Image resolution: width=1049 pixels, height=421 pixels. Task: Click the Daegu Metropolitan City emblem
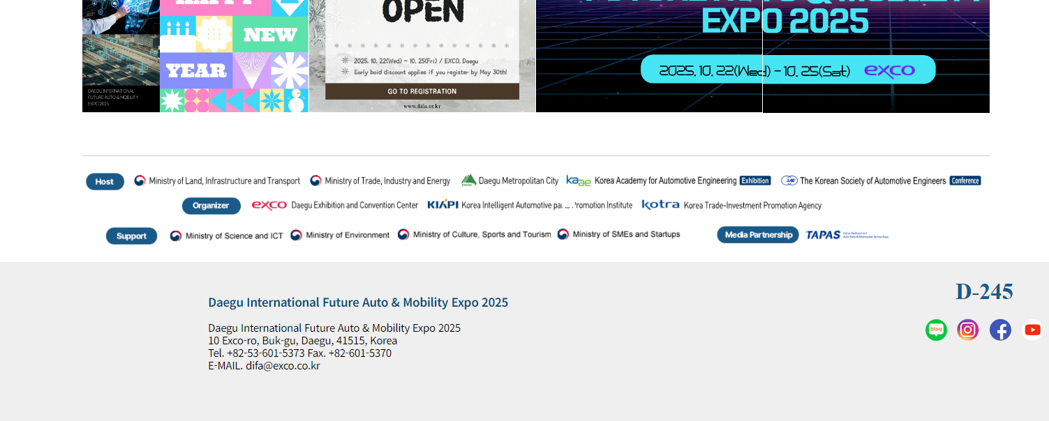click(x=468, y=181)
